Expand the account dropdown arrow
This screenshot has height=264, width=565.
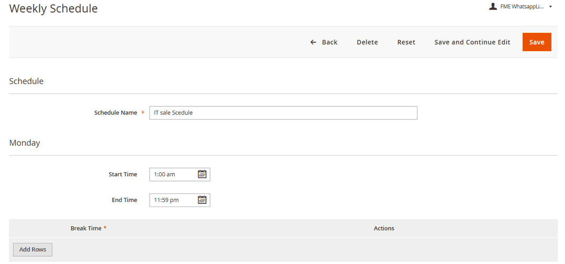[550, 7]
